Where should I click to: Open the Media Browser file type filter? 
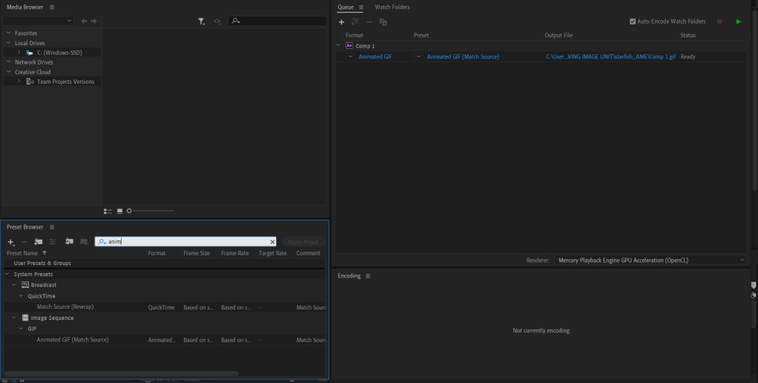(x=201, y=22)
